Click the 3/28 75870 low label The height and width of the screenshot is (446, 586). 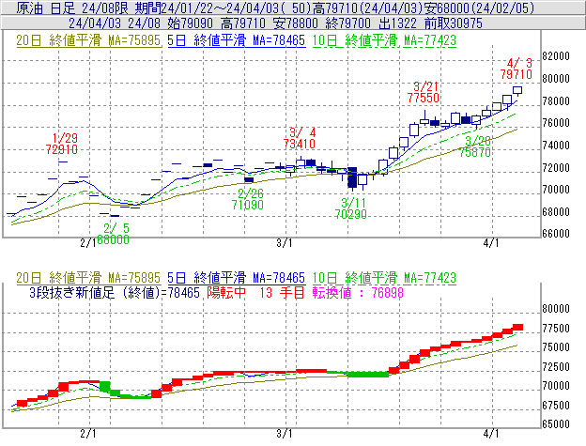pos(475,146)
